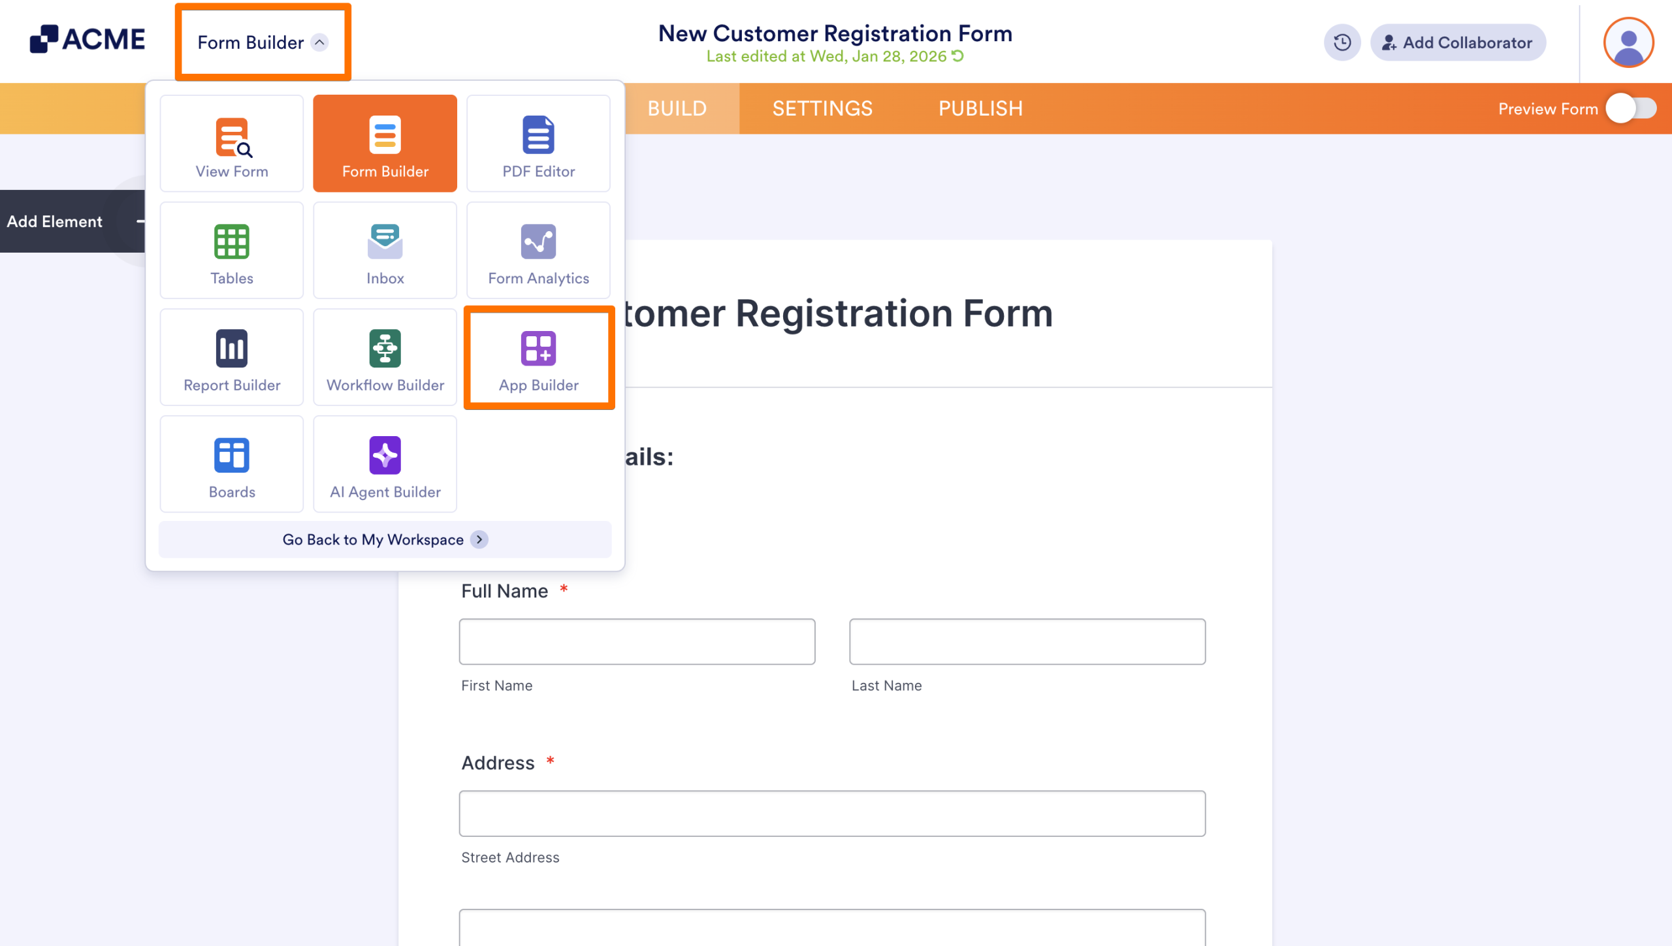
Task: Open the View Form tile
Action: [231, 144]
